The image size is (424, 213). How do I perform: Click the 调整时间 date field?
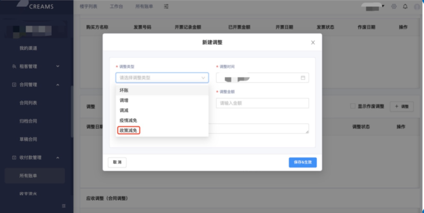[x=262, y=78]
